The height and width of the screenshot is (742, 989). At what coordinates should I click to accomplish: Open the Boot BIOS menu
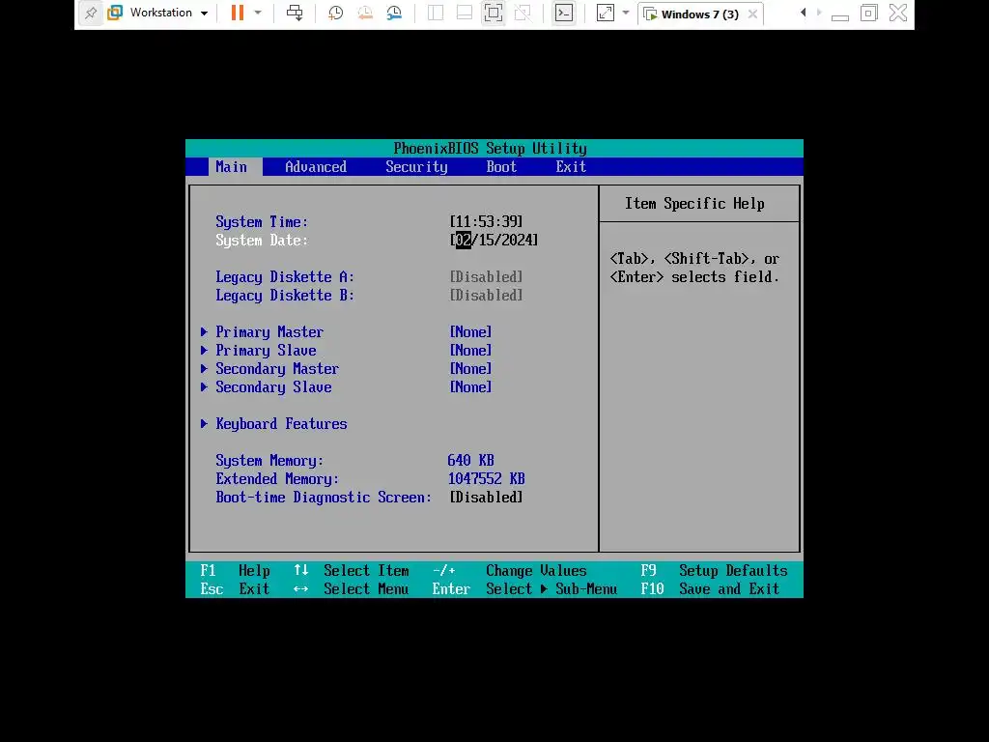pos(501,166)
